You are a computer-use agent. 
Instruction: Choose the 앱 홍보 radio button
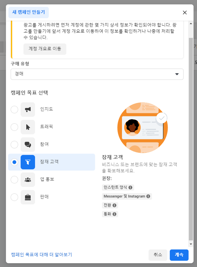pyautogui.click(x=14, y=180)
